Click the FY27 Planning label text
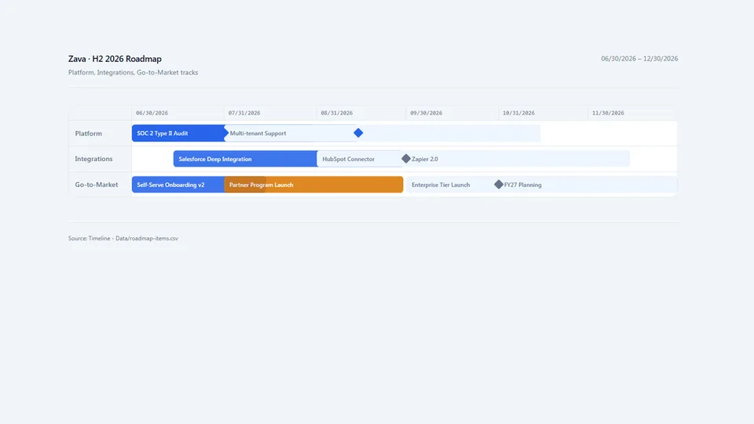Viewport: 754px width, 424px height. pos(523,185)
